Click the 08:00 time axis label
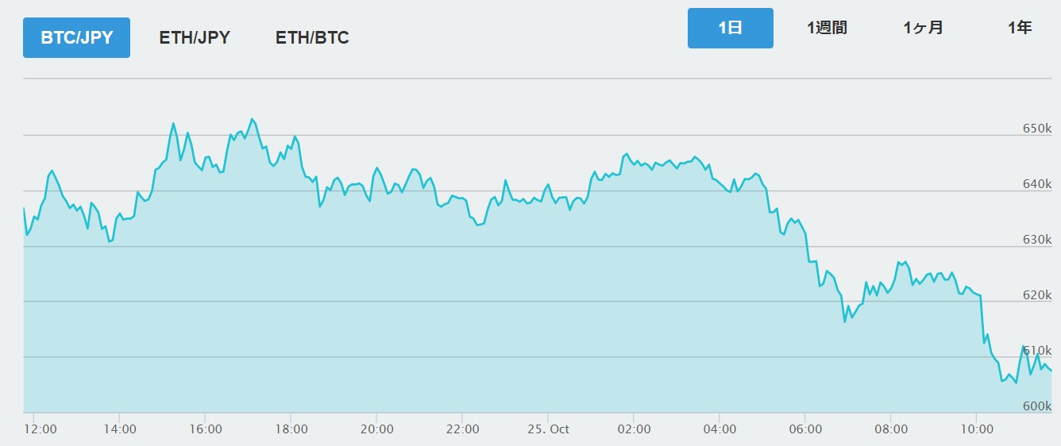The width and height of the screenshot is (1061, 446). click(892, 429)
